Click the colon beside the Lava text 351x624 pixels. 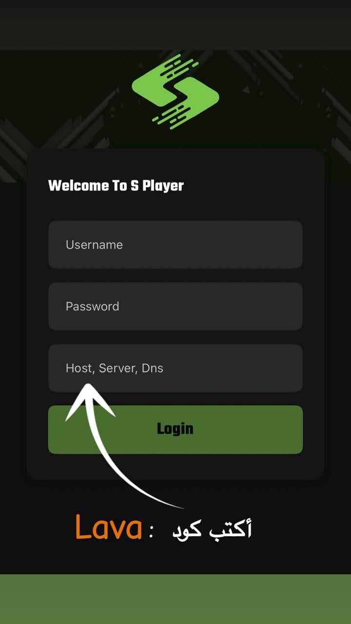[151, 532]
